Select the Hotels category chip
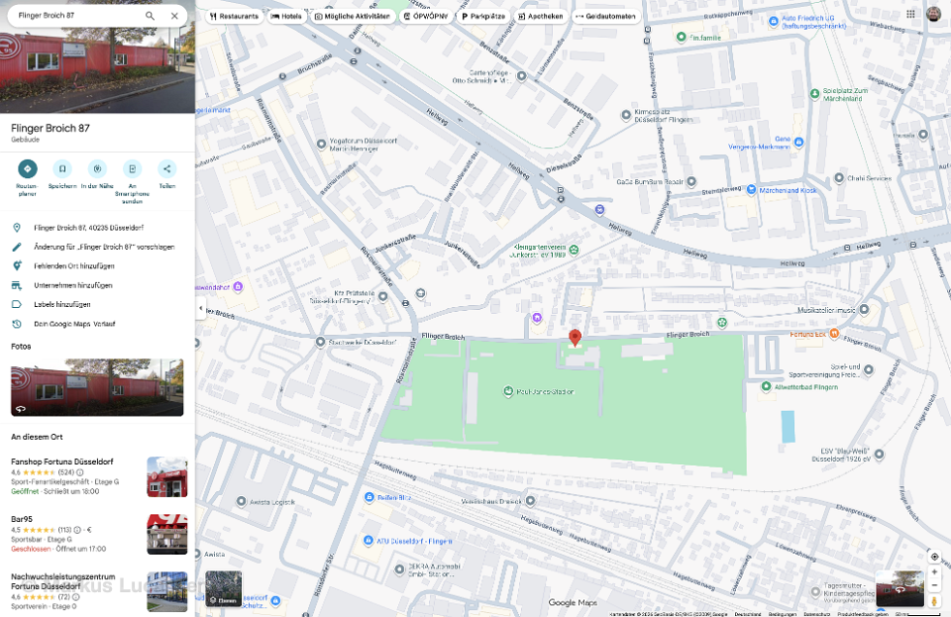 click(x=286, y=16)
